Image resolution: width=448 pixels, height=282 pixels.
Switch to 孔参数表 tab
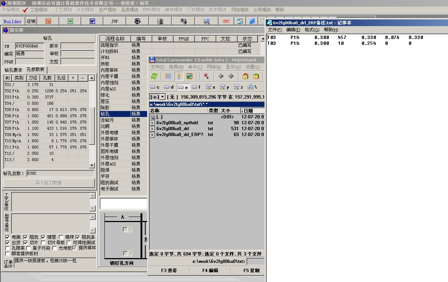pos(36,69)
